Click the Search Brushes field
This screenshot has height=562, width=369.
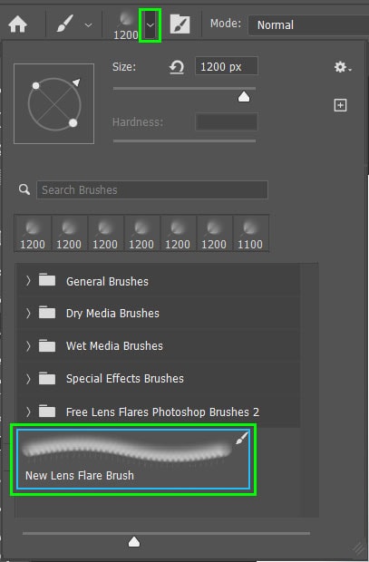click(152, 189)
